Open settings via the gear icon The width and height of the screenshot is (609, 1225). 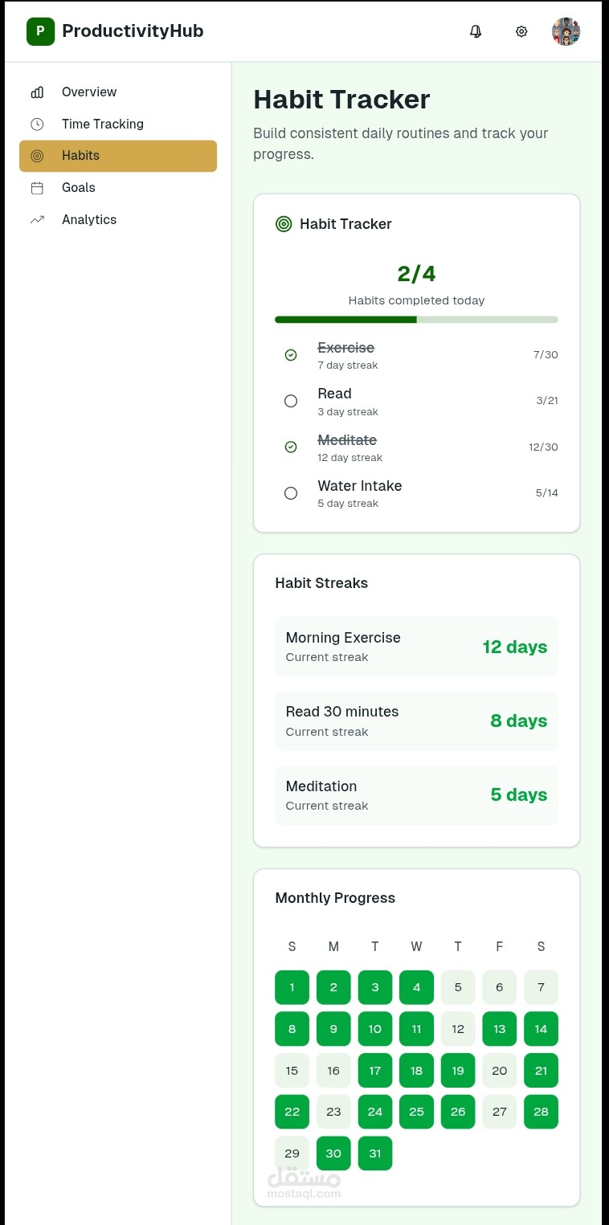pos(521,31)
